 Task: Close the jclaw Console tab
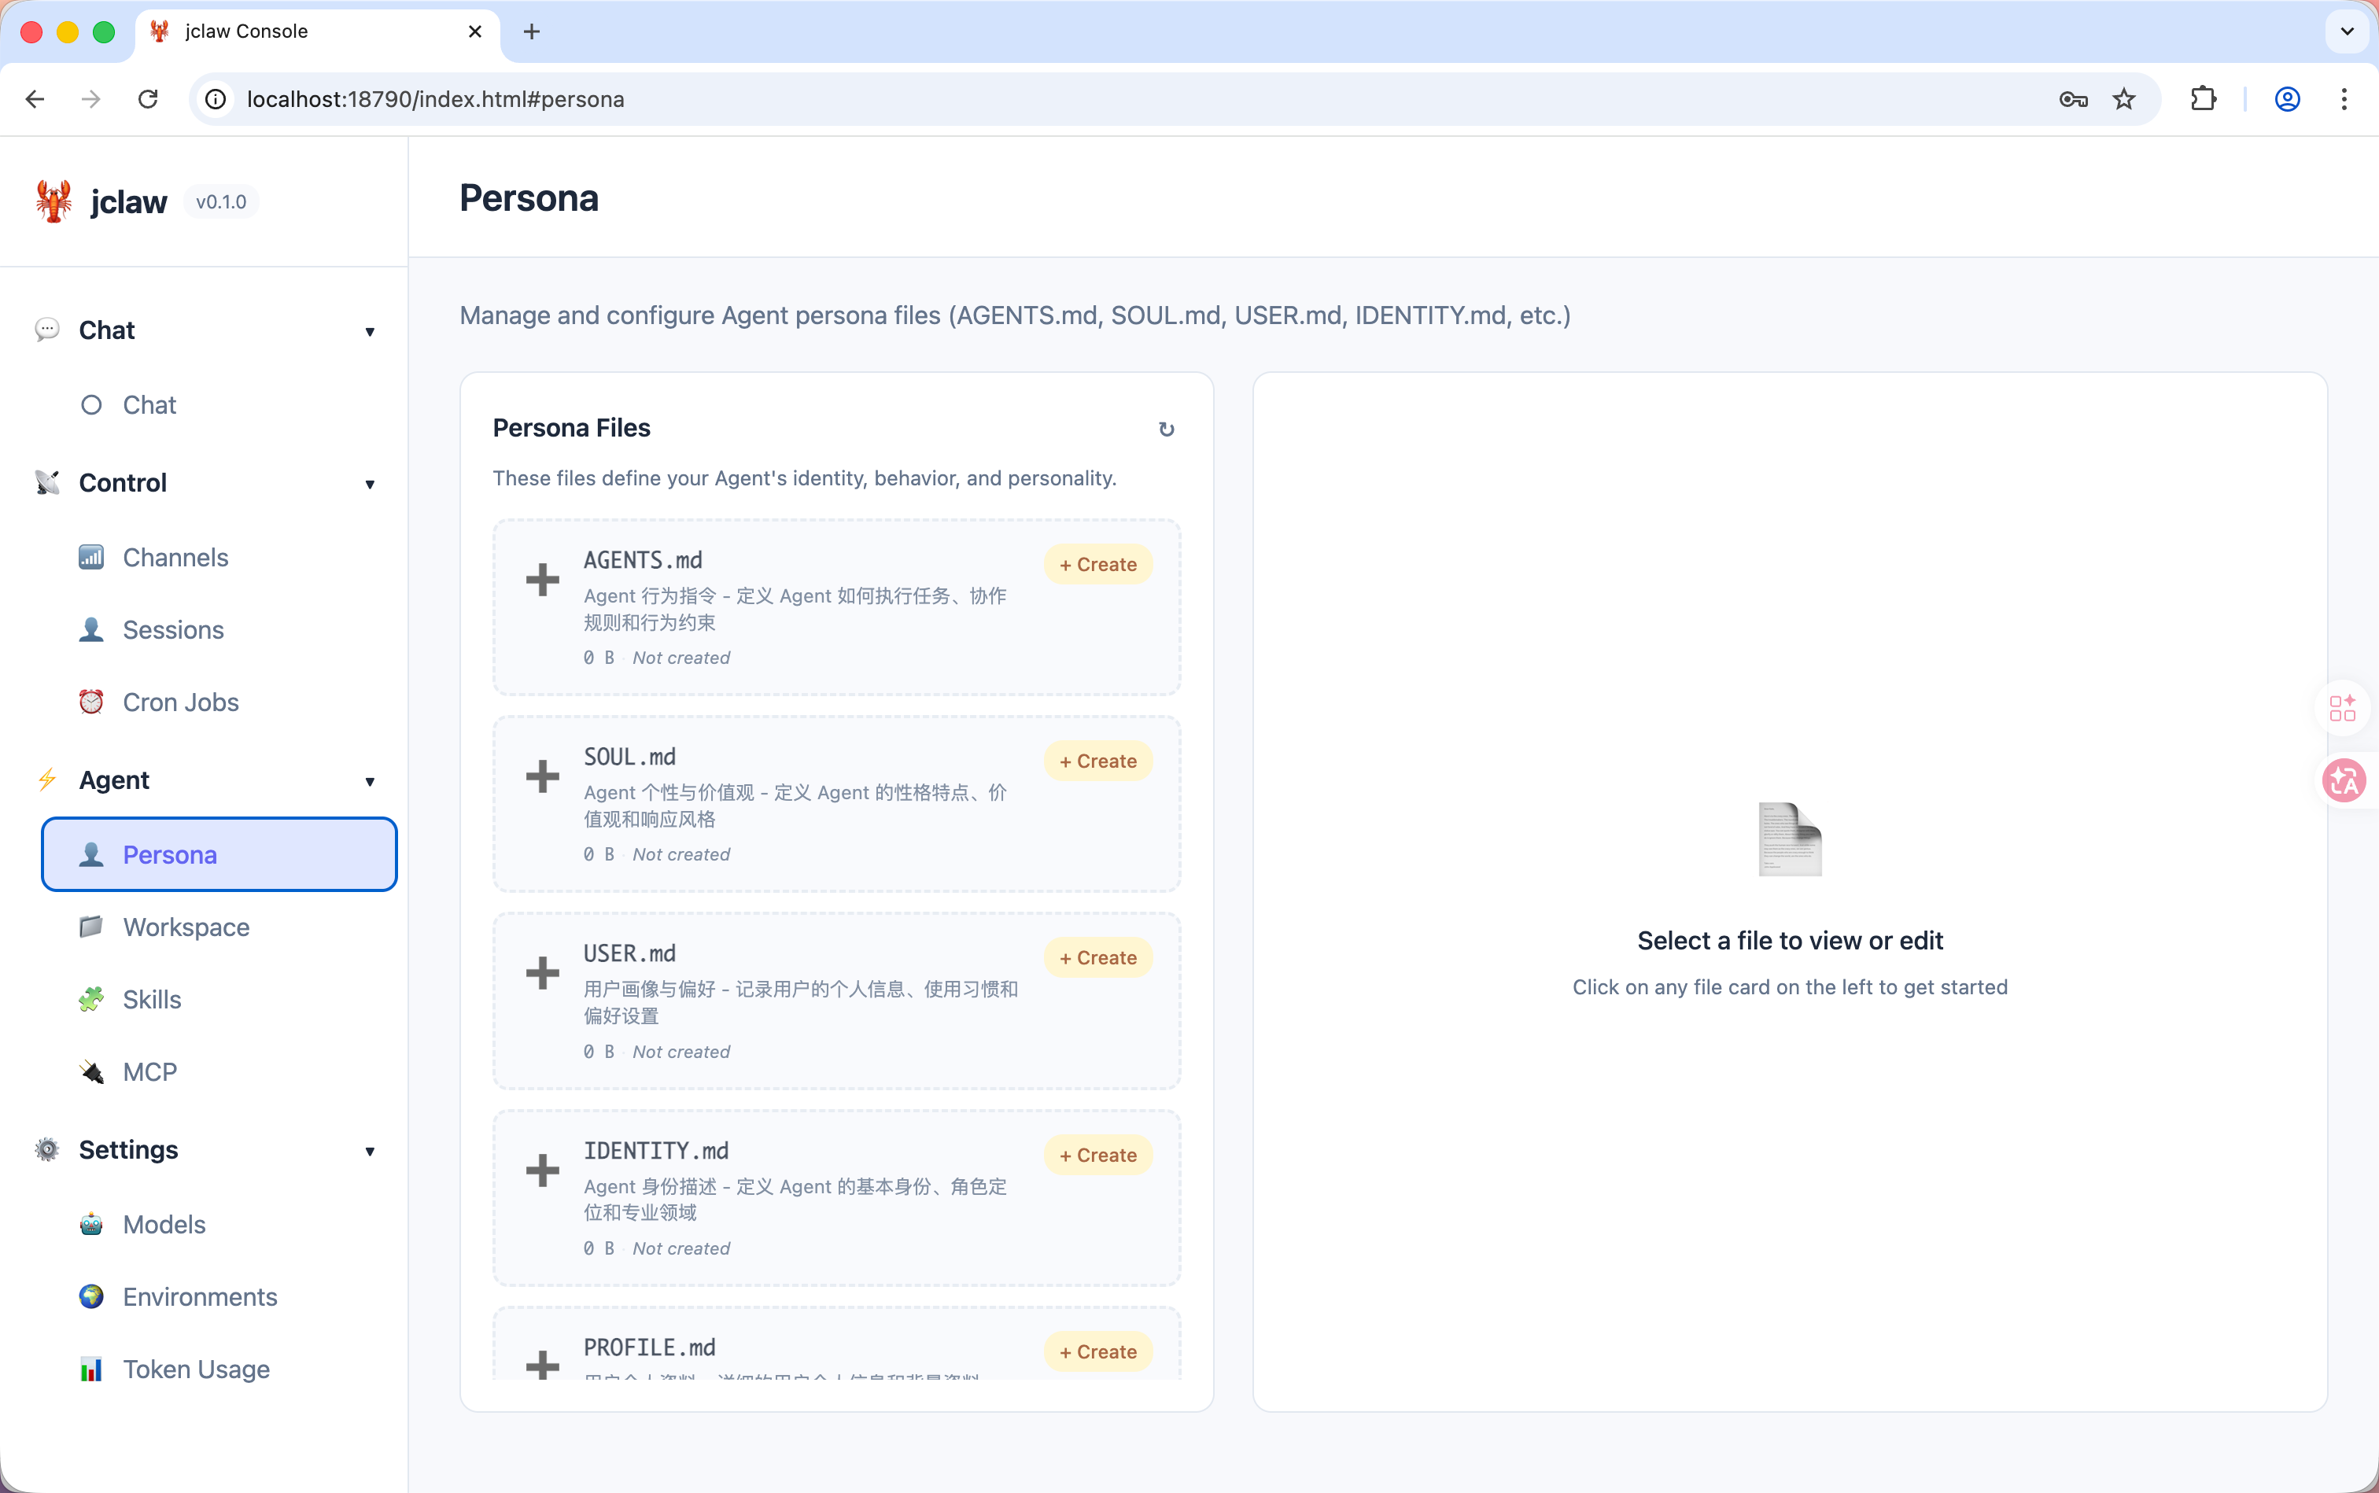point(475,31)
